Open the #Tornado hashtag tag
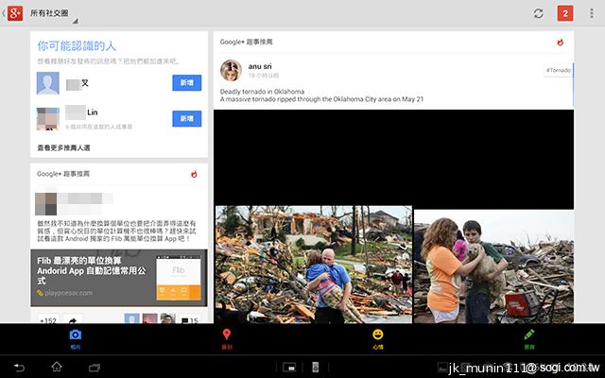 pyautogui.click(x=559, y=70)
